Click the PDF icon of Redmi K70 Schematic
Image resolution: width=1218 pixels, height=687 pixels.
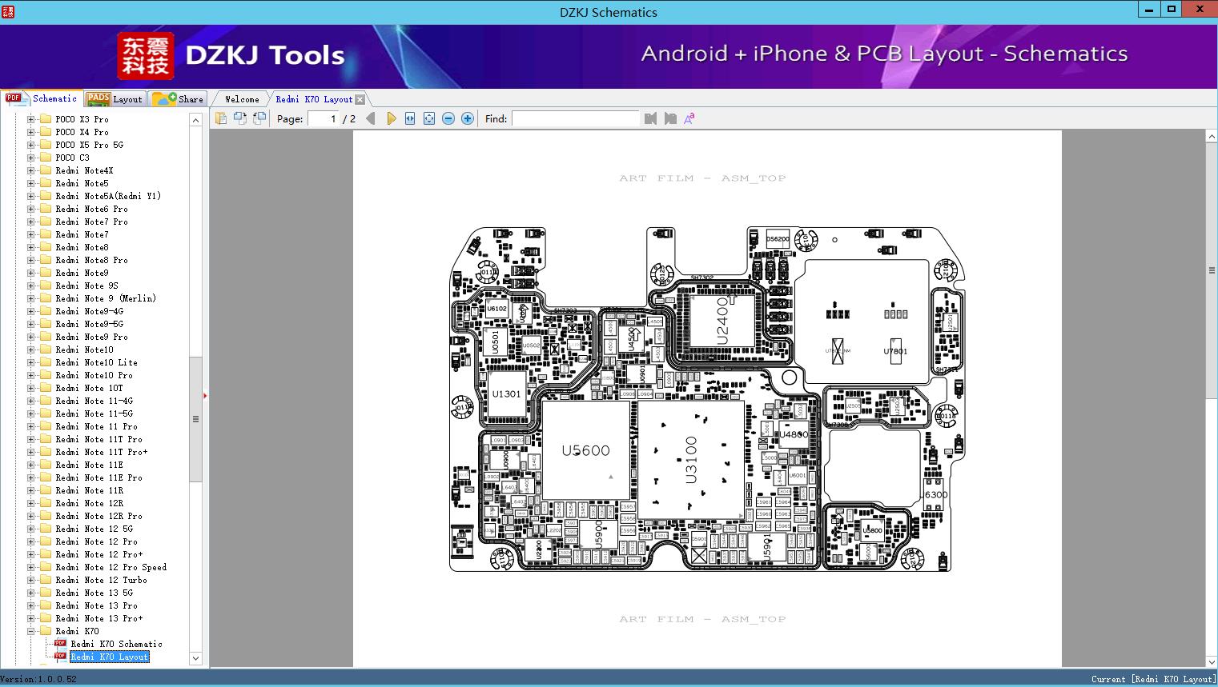[x=60, y=643]
